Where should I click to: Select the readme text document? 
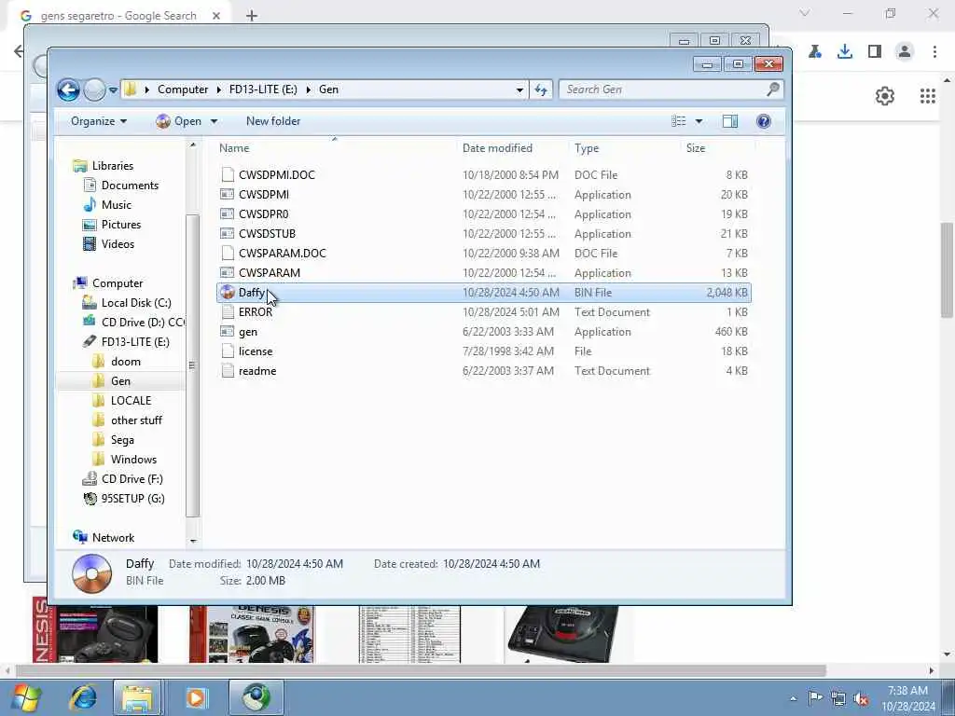pyautogui.click(x=484, y=371)
